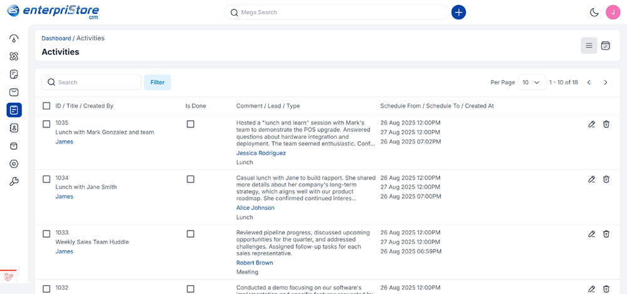Edit activity 1034 with pencil icon
627x294 pixels.
point(591,179)
